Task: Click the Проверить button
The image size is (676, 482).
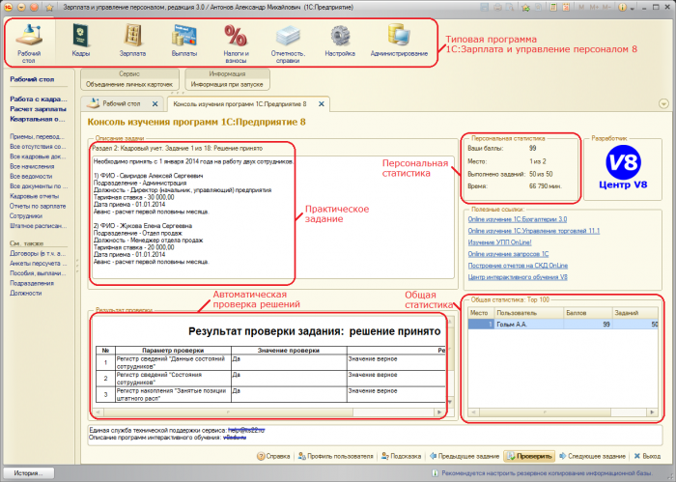Action: (x=530, y=456)
